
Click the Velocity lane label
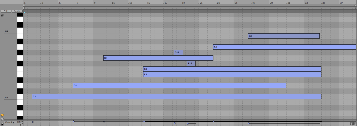tap(10, 122)
